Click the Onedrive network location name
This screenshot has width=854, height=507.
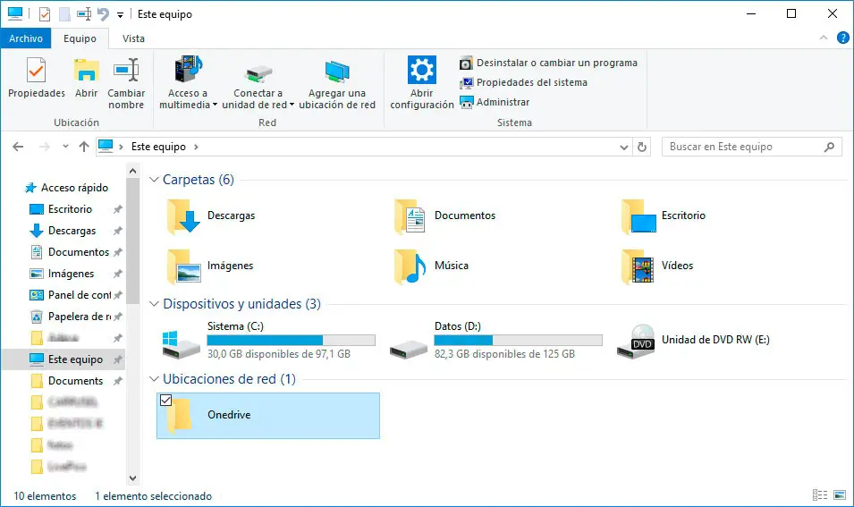(229, 415)
